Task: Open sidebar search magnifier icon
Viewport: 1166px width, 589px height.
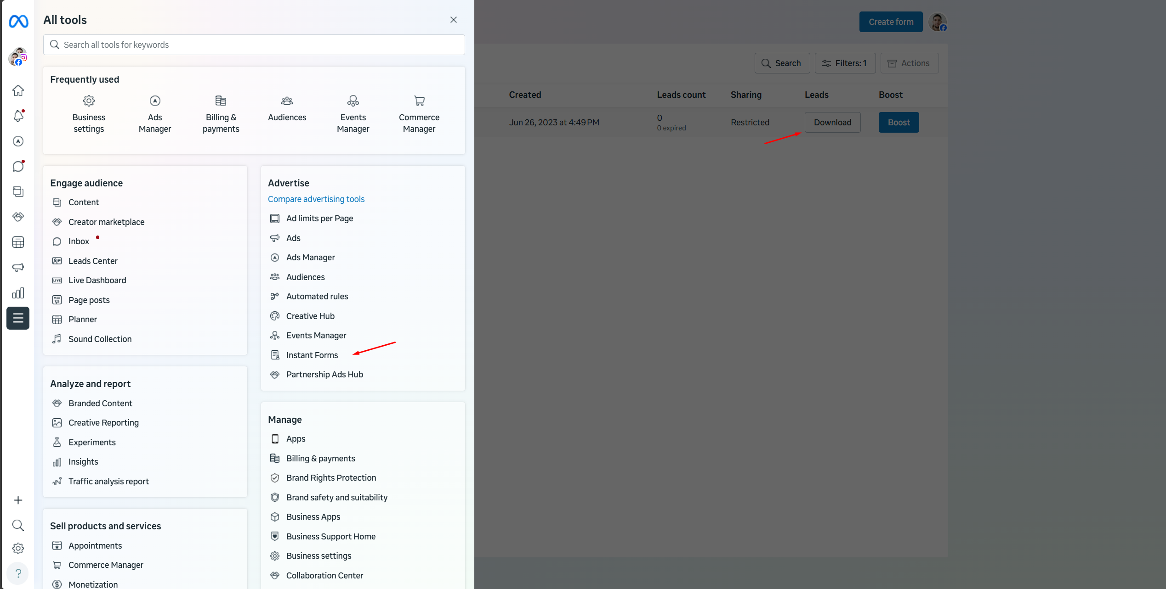Action: pos(18,525)
